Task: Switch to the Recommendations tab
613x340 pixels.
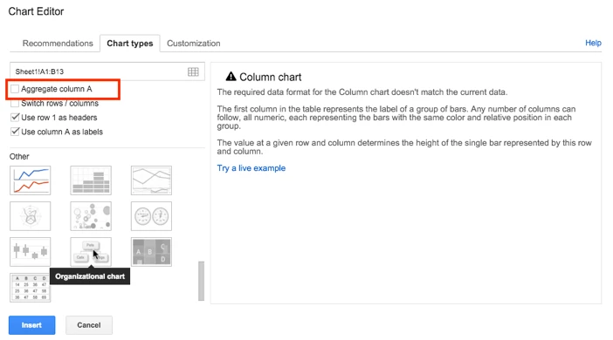Action: 58,44
